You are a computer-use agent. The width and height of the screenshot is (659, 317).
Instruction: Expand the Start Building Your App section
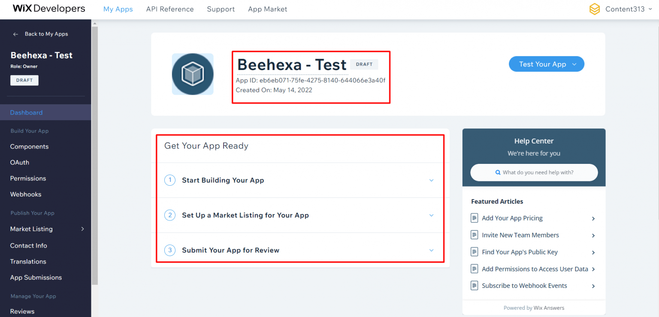[431, 181]
